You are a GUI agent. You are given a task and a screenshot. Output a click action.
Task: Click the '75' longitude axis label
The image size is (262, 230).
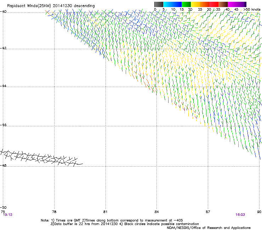pos(3,212)
